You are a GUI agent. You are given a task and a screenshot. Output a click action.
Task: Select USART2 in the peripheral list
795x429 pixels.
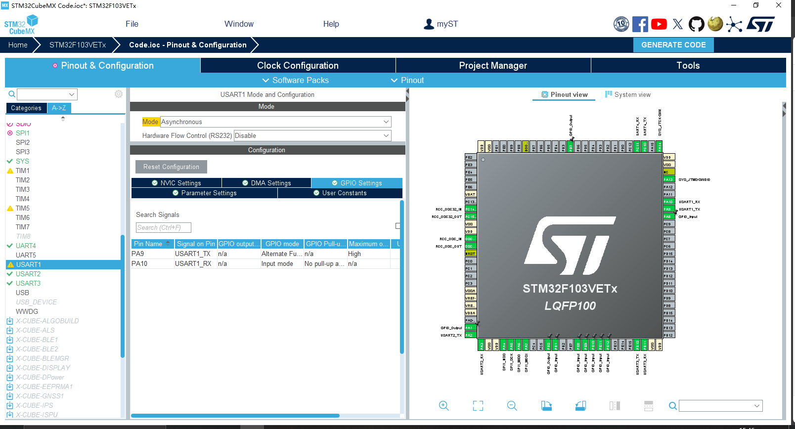pos(28,274)
